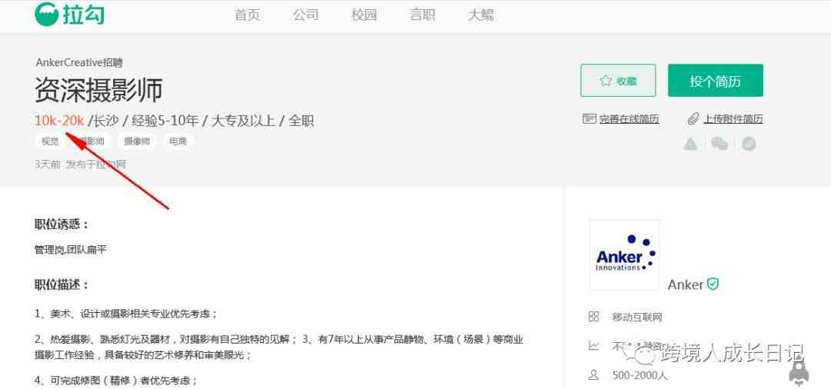
Task: Click the Anker verified shield badge
Action: (713, 284)
